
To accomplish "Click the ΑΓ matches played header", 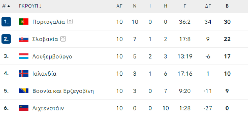I will click(119, 6).
